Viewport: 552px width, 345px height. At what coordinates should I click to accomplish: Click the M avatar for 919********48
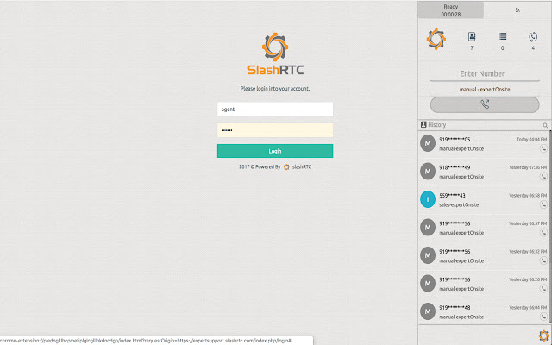click(x=428, y=311)
